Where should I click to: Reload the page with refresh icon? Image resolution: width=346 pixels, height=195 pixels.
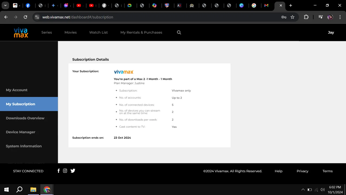[25, 17]
